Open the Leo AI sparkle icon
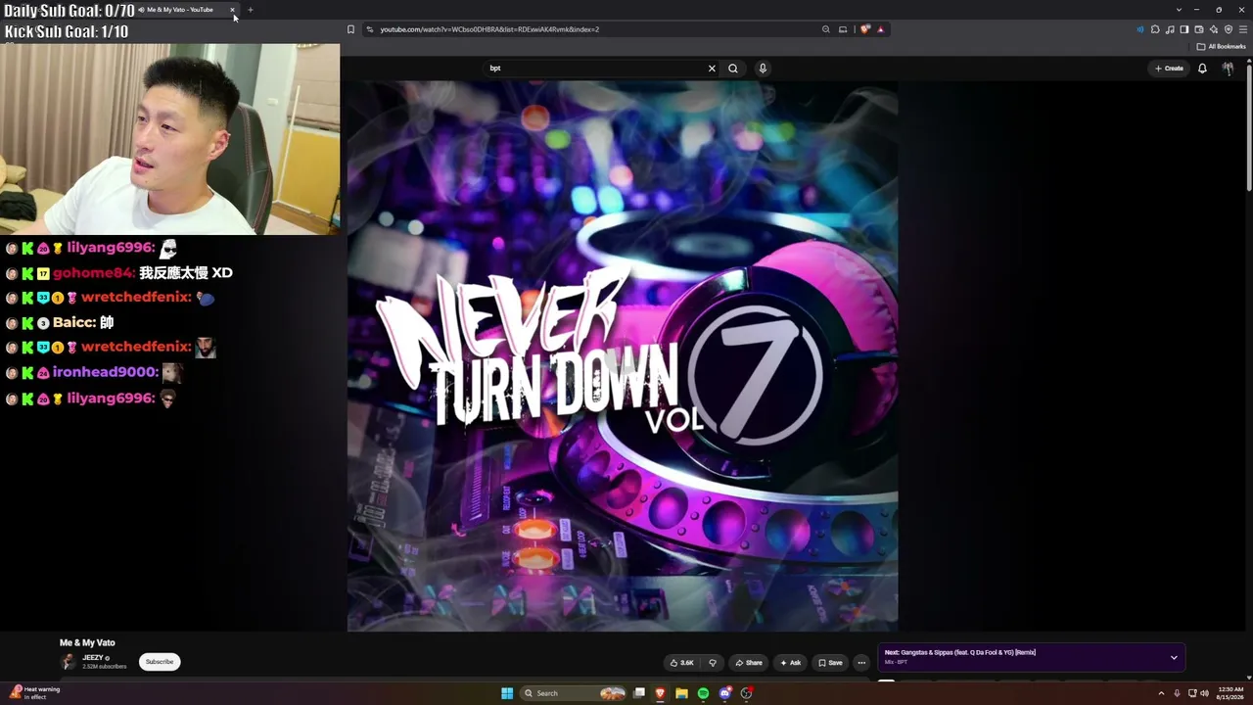Viewport: 1253px width, 705px height. click(1214, 29)
